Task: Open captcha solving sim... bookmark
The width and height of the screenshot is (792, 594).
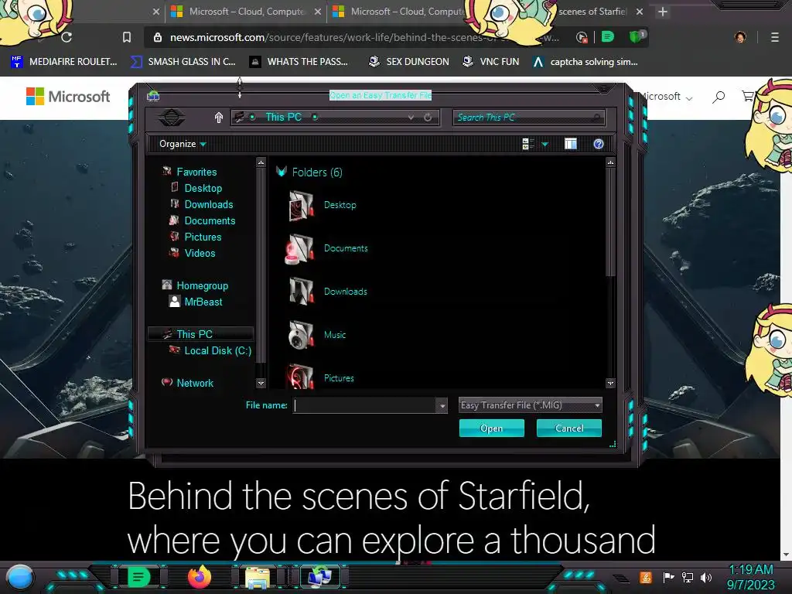Action: 585,62
